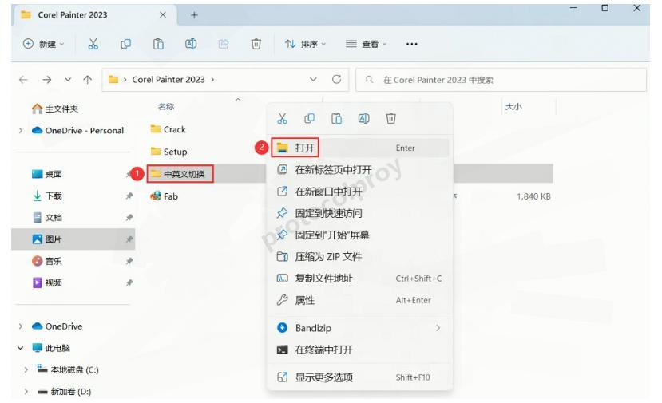The image size is (662, 403).
Task: Open the 查看 view dropdown
Action: [366, 44]
